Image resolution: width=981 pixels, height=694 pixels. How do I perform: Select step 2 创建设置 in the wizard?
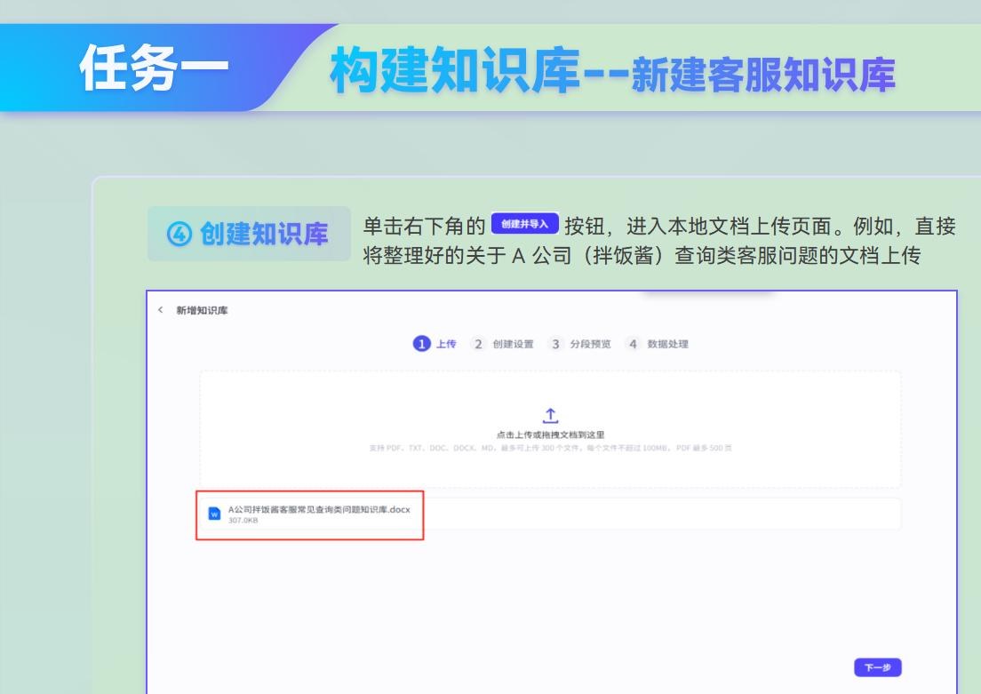502,344
